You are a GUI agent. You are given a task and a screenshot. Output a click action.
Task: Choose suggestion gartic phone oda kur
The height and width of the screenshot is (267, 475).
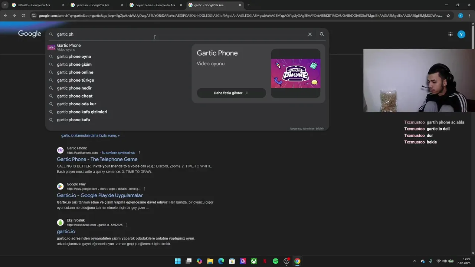pos(117,104)
